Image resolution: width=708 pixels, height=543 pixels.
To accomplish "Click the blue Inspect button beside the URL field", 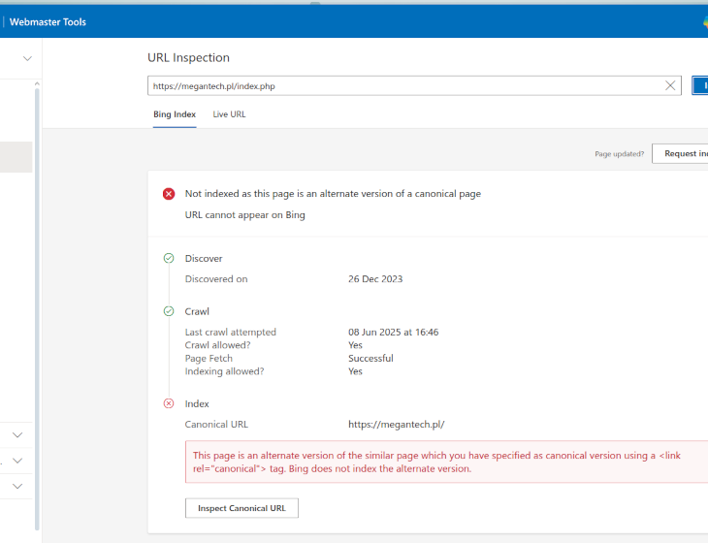I will tap(700, 85).
